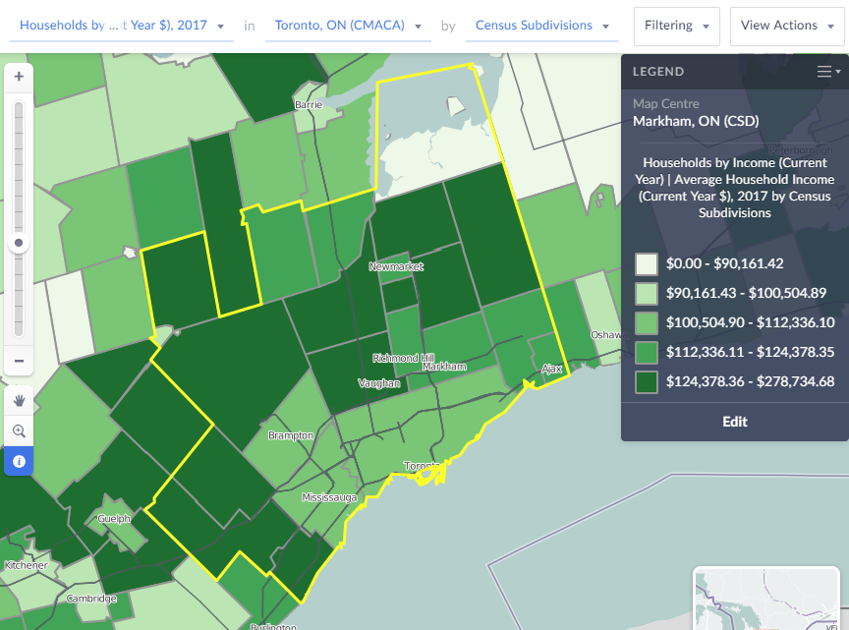Click the zoom in plus button
This screenshot has width=849, height=630.
(19, 76)
